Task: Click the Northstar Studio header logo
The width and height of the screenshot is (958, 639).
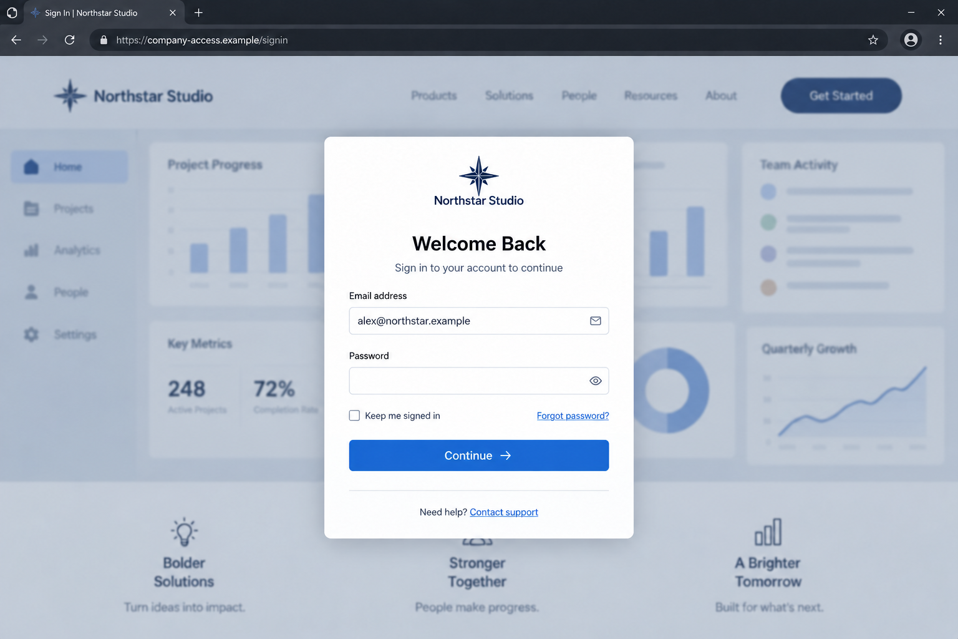Action: pos(133,95)
